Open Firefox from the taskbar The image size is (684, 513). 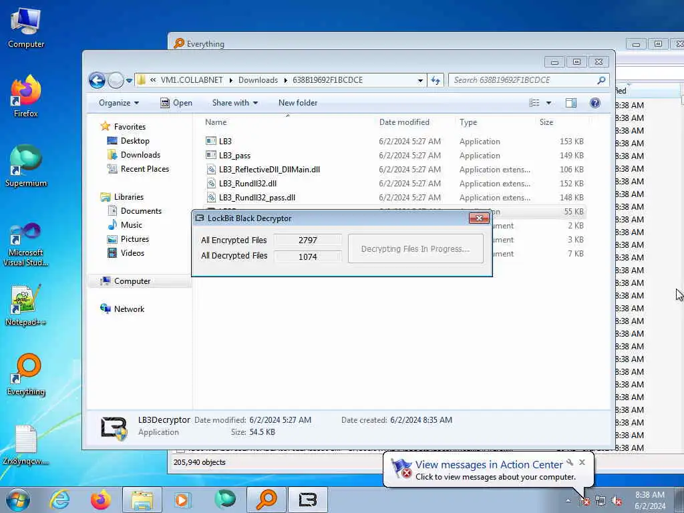[101, 500]
